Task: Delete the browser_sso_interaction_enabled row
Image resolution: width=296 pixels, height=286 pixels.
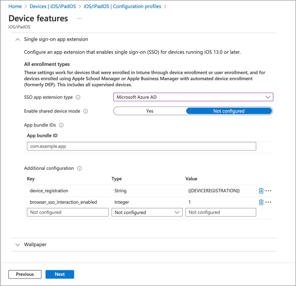Action: coord(261,202)
